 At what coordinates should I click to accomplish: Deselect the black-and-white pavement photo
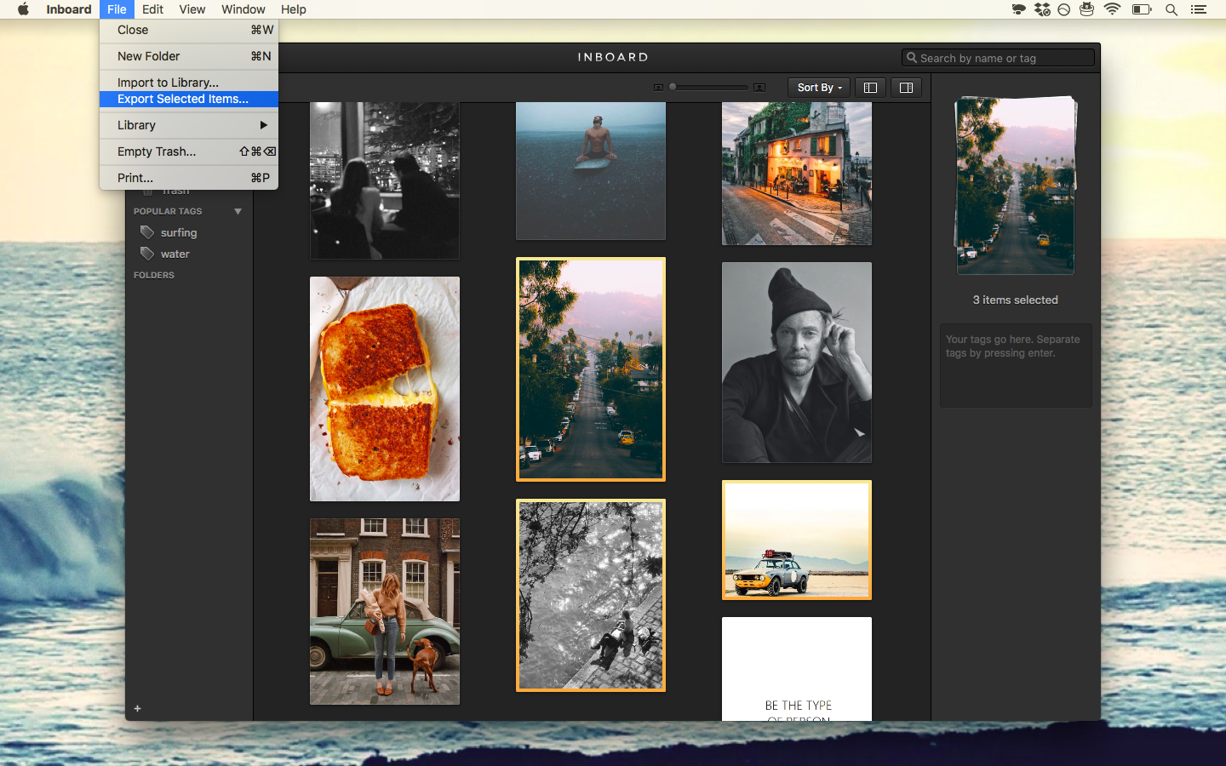(x=590, y=595)
